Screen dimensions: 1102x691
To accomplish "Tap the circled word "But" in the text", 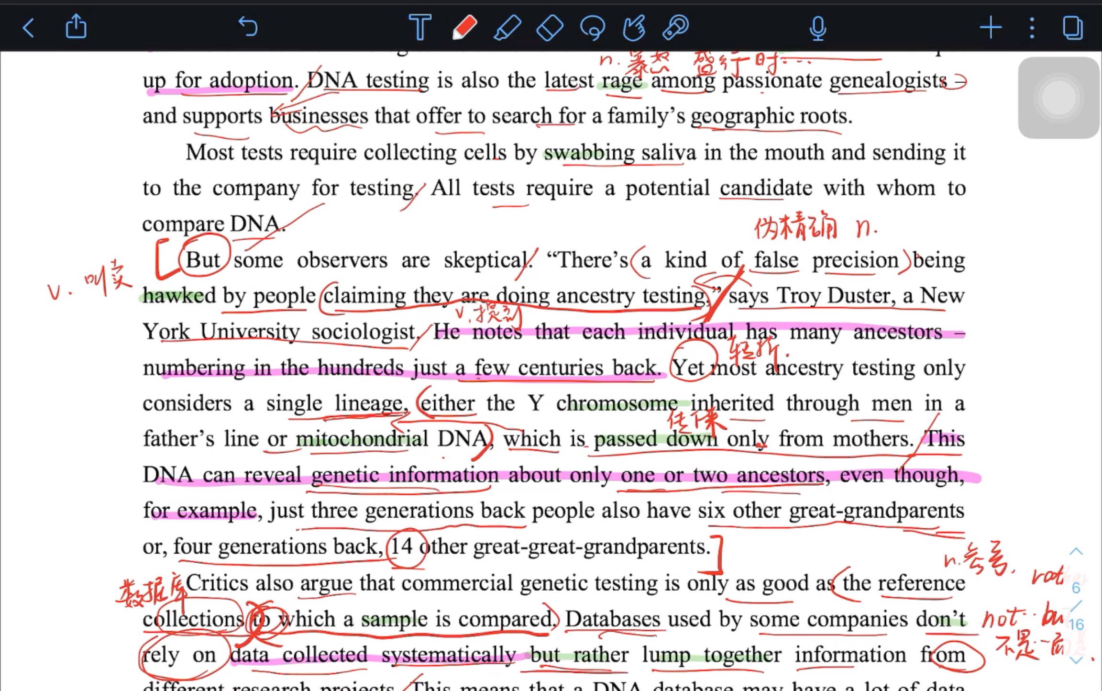I will (203, 260).
